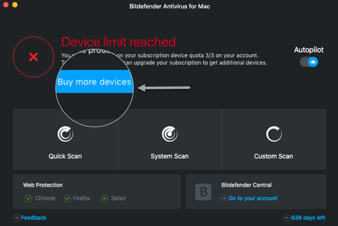Click the Buy more devices button
This screenshot has height=226, width=338.
pos(95,82)
